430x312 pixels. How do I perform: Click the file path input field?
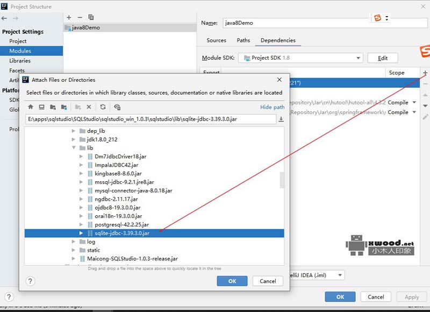coord(151,119)
